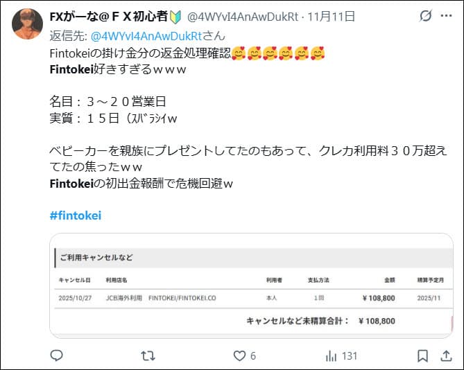Click the @4WYvI4AnAwDukRt handle in header
Viewport: 464px width, 370px height.
tap(243, 17)
